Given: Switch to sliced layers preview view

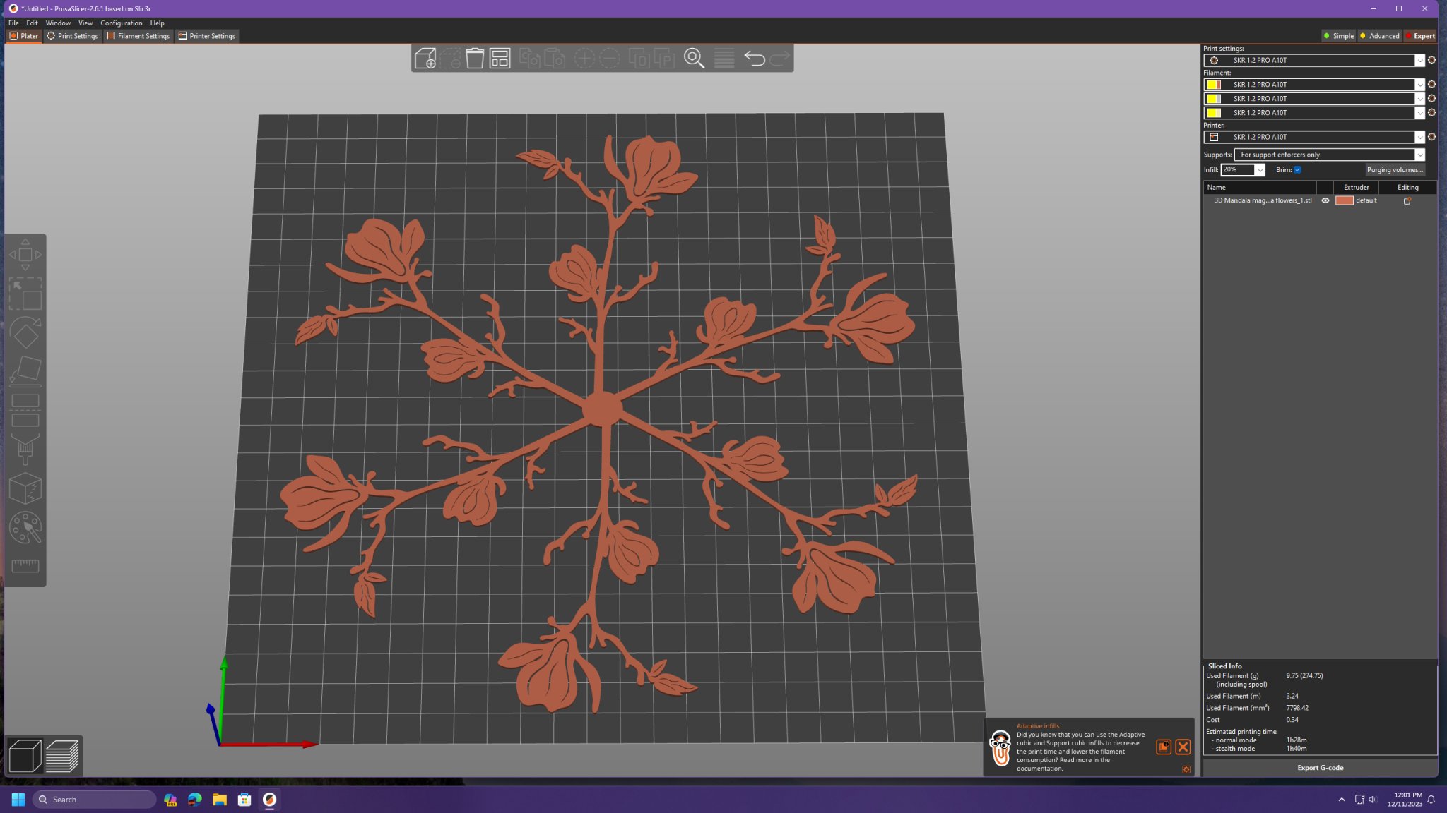Looking at the screenshot, I should point(62,756).
